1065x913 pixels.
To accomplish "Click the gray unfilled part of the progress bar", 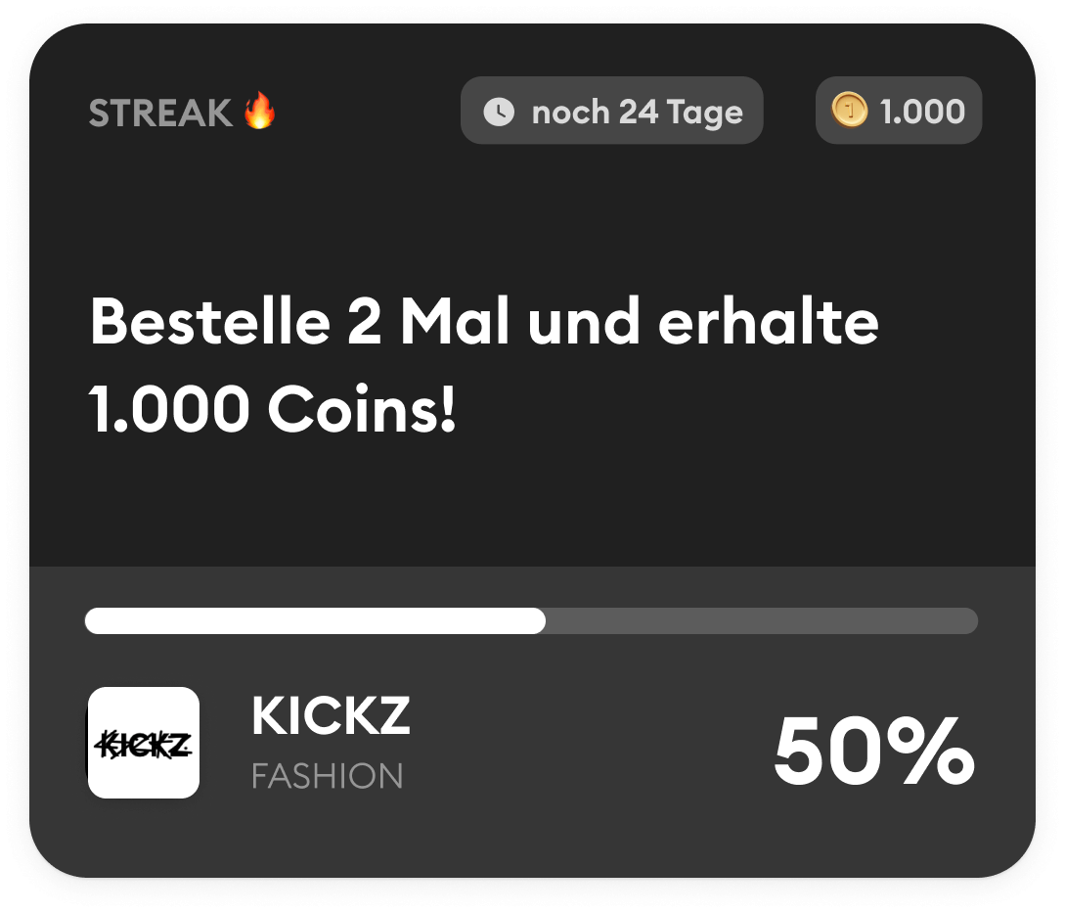I will coord(762,620).
